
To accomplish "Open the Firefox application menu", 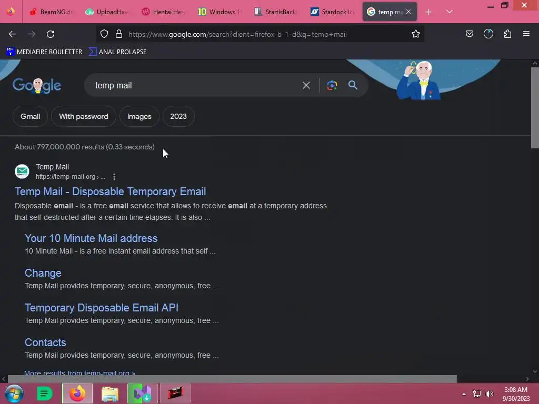I will 526,34.
